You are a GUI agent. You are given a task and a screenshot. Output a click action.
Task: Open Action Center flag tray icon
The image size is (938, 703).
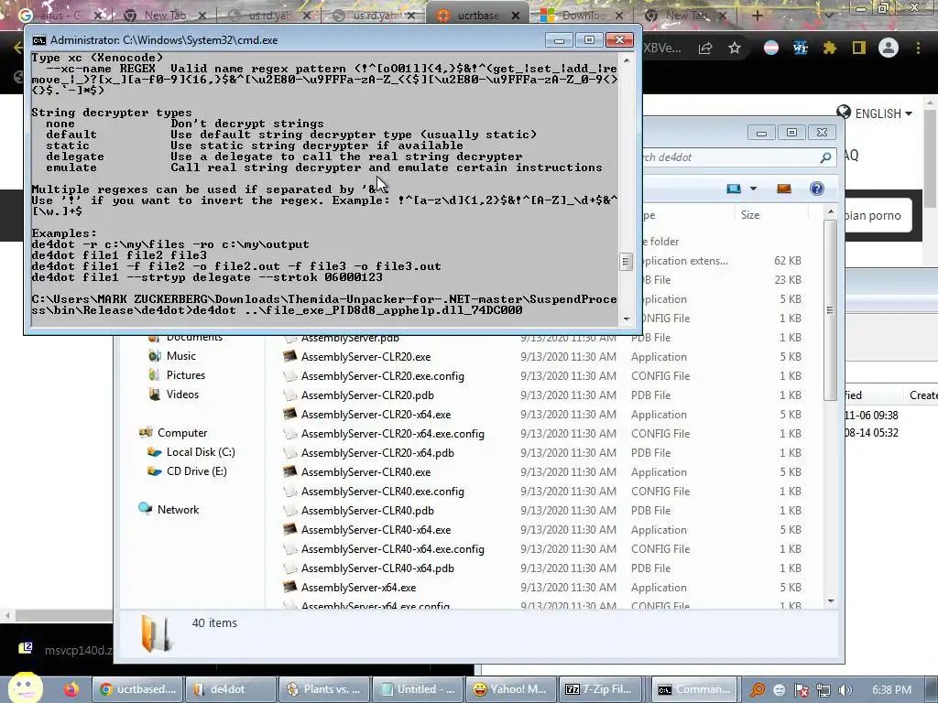802,690
